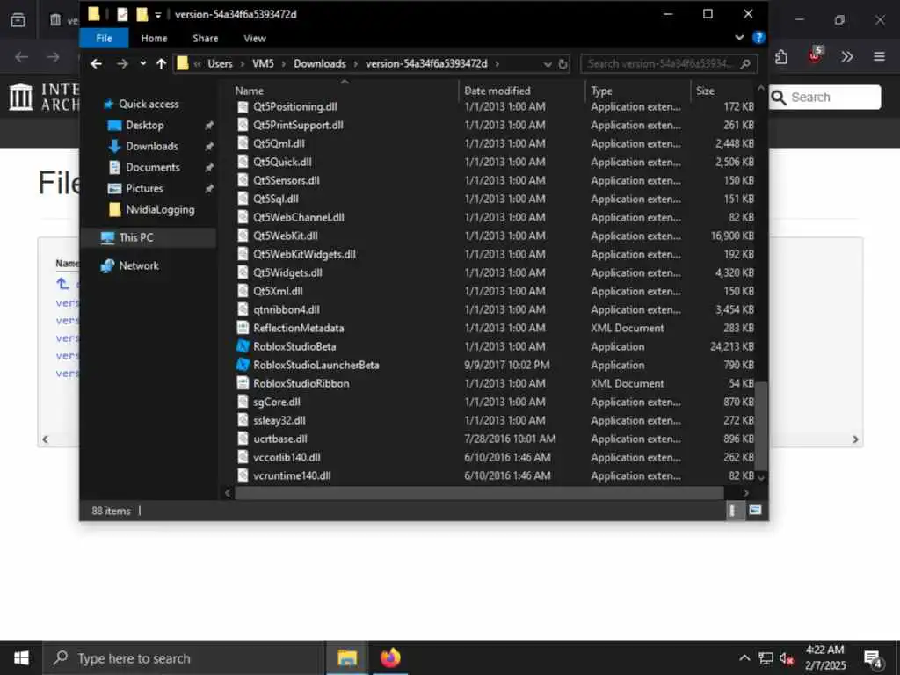Open the address bar history dropdown

pyautogui.click(x=547, y=64)
